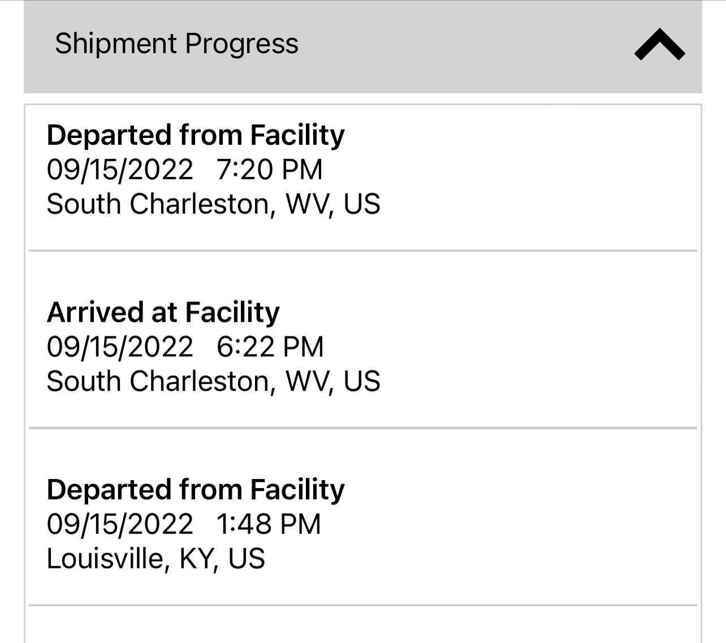Click the 09/15/2022 6:22 PM timestamp

click(185, 347)
